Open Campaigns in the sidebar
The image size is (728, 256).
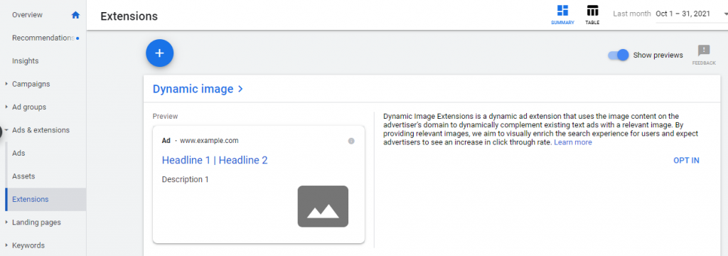pyautogui.click(x=31, y=84)
